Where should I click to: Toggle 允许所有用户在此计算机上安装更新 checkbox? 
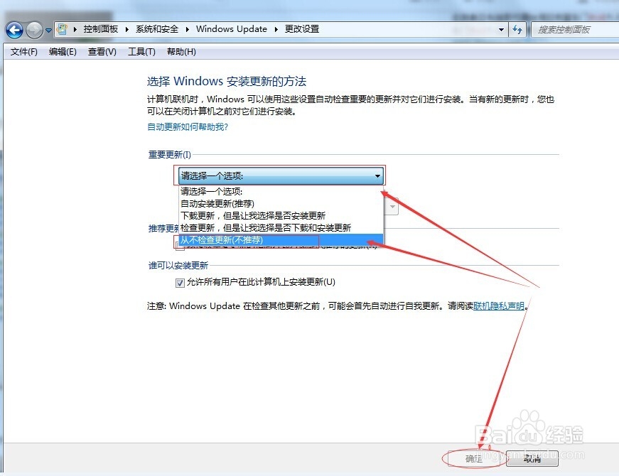[x=180, y=283]
